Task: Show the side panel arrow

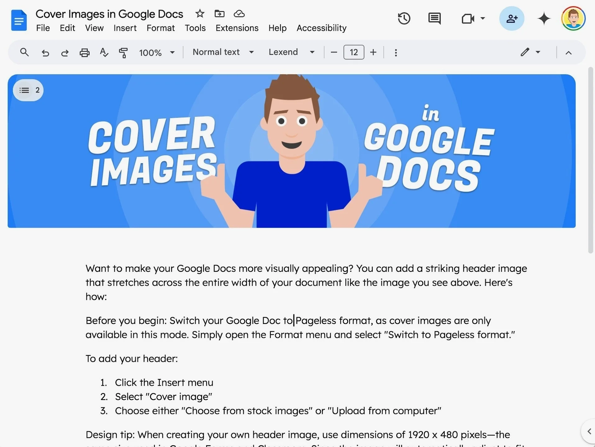Action: (x=589, y=431)
